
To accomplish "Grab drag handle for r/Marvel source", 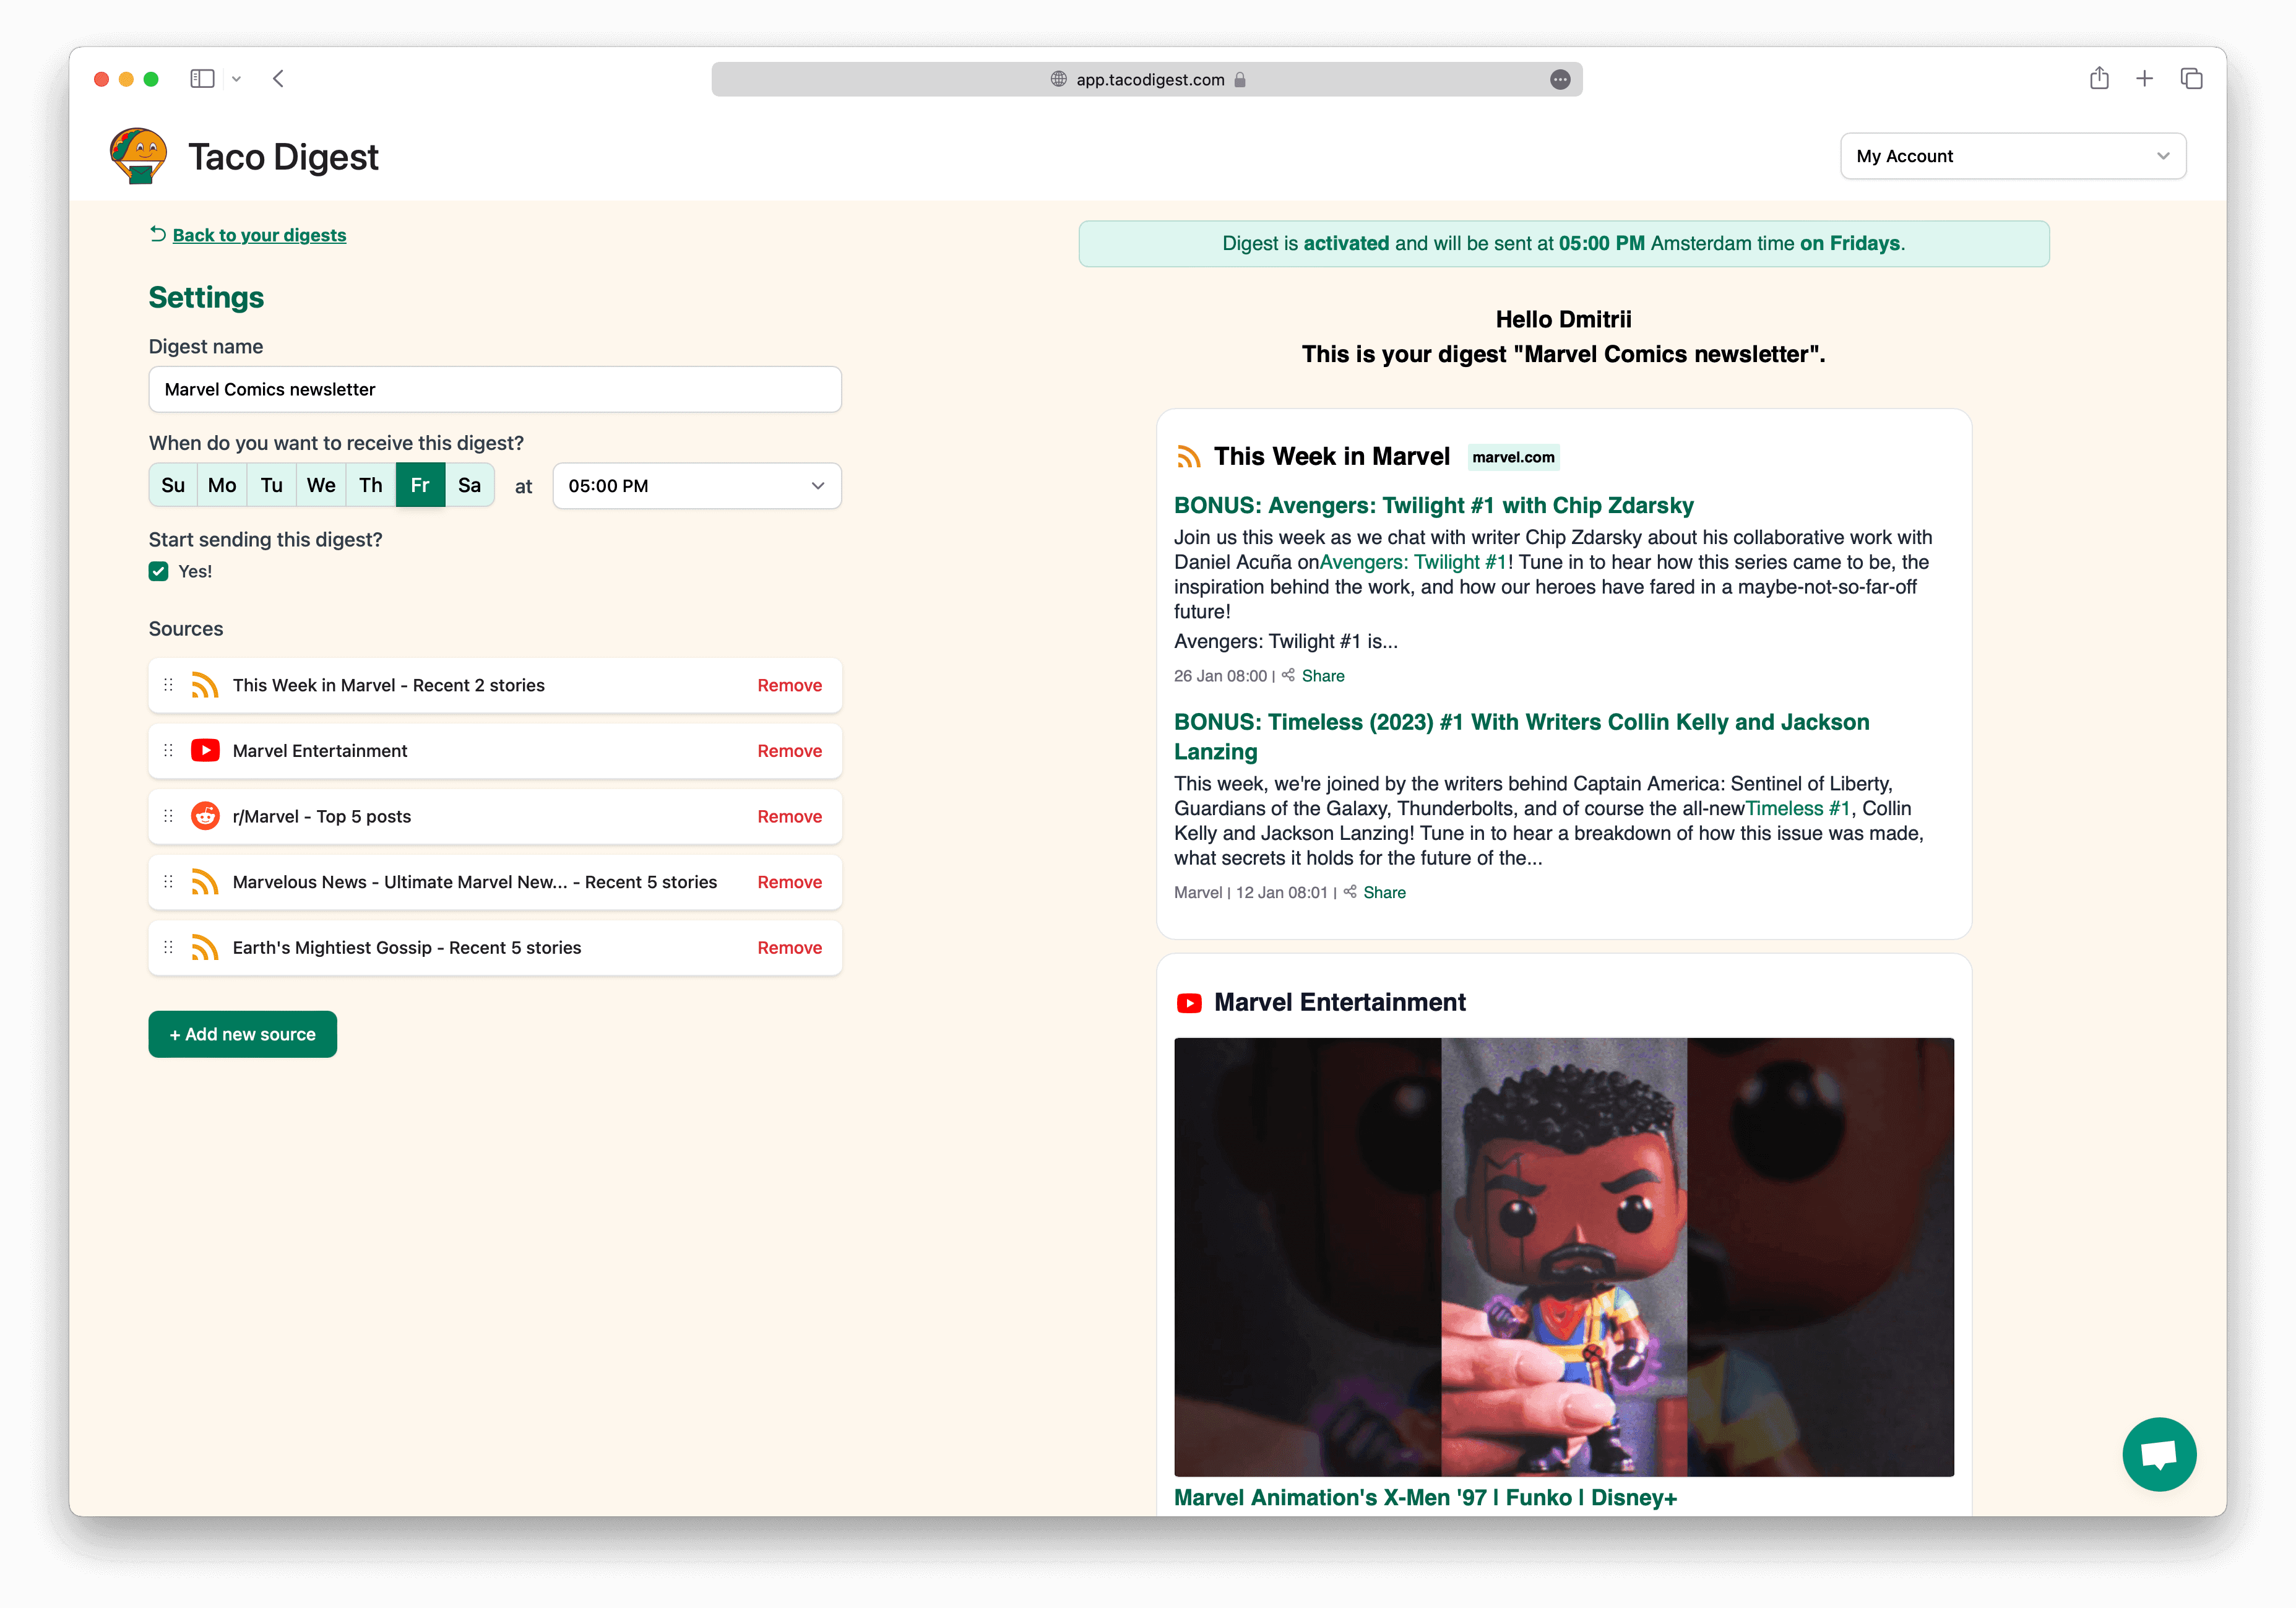I will coord(168,816).
